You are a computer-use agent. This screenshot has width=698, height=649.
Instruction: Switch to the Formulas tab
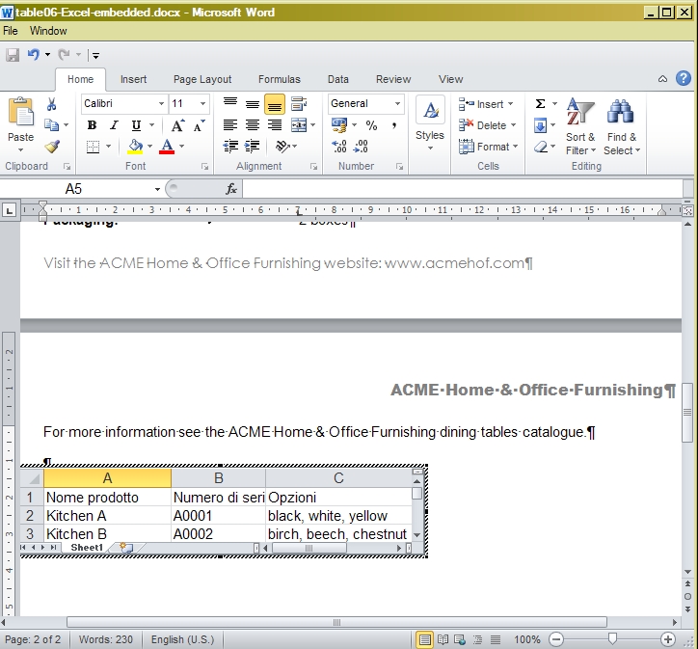pyautogui.click(x=280, y=79)
